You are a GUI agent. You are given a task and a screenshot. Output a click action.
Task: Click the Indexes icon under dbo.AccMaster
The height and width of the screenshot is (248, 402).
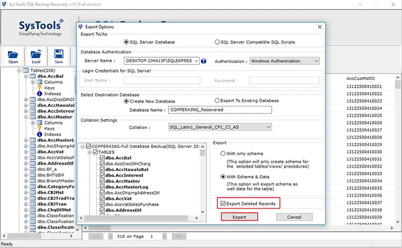pos(40,134)
